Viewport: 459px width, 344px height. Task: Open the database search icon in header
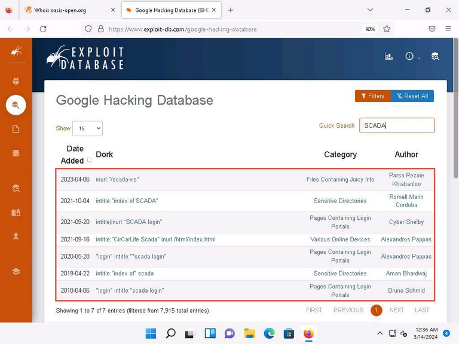tap(435, 56)
